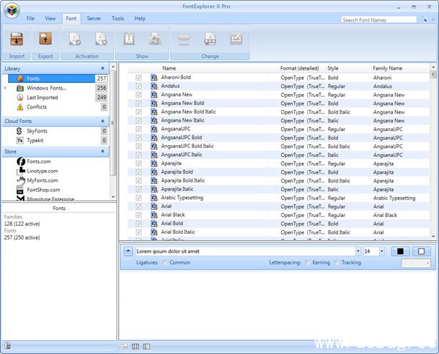Pick the black foreground color swatch
439x354 pixels.
pyautogui.click(x=400, y=251)
